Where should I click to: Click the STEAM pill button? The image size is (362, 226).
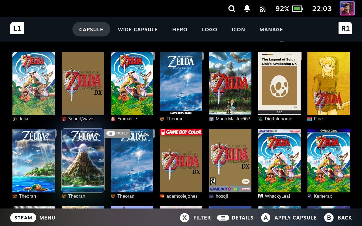pos(23,218)
